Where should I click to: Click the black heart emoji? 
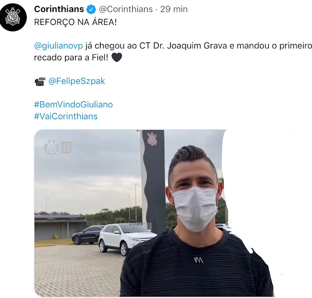coord(117,57)
